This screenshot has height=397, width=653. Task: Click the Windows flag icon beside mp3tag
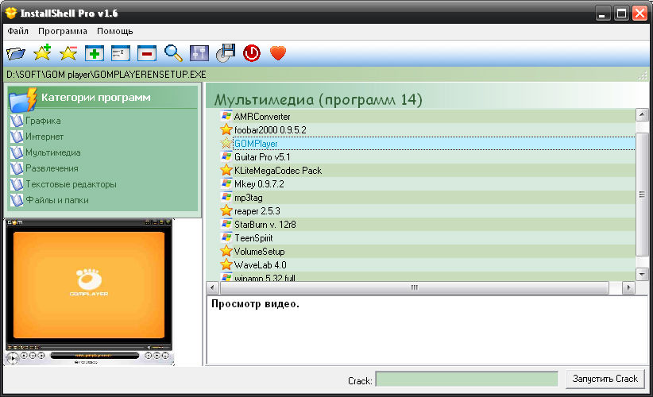coord(226,197)
